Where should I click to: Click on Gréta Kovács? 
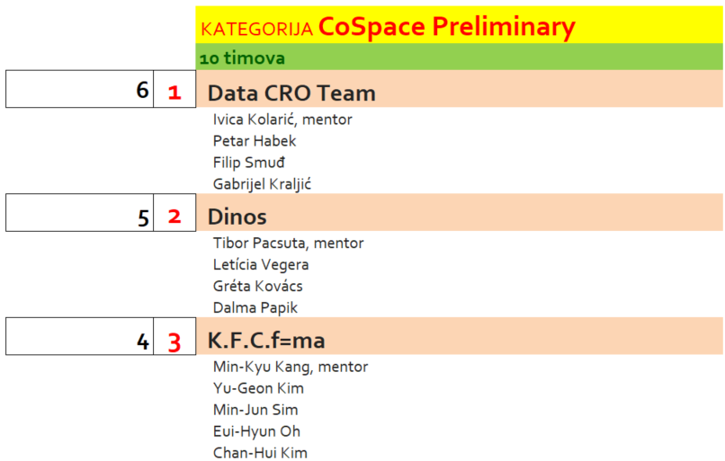pyautogui.click(x=258, y=286)
